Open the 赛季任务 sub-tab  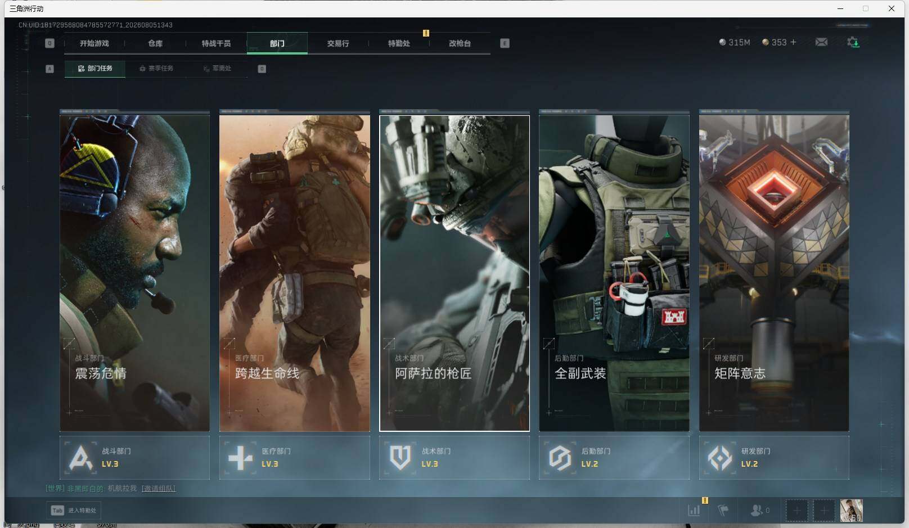click(156, 69)
